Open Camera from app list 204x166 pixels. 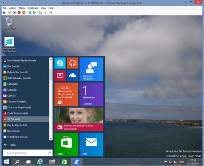pos(26,96)
